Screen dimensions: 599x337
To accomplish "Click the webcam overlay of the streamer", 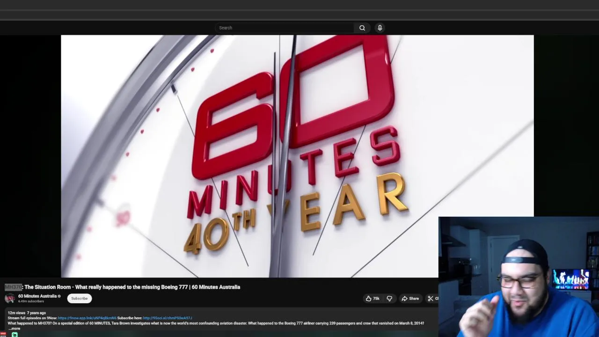I will (519, 277).
